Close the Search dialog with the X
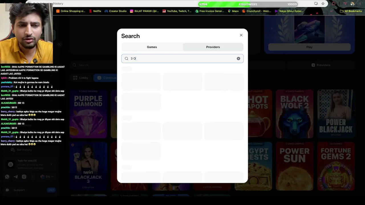 click(241, 35)
